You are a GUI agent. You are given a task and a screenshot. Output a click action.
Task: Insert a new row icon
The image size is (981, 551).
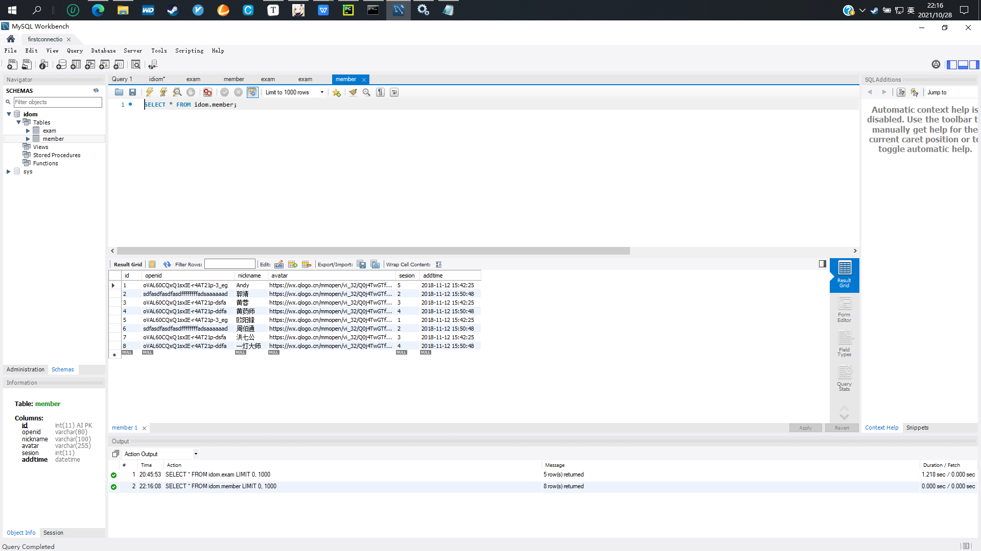(293, 264)
